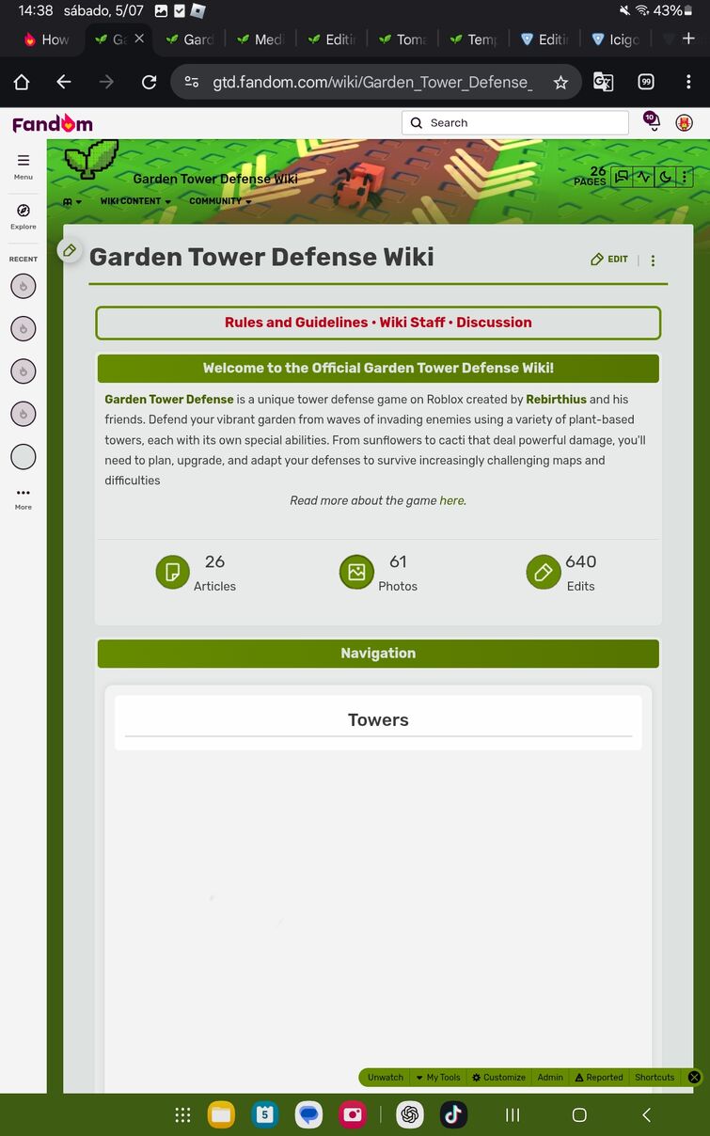
Task: Expand the wiki Explore dropdown in header
Action: 72,201
